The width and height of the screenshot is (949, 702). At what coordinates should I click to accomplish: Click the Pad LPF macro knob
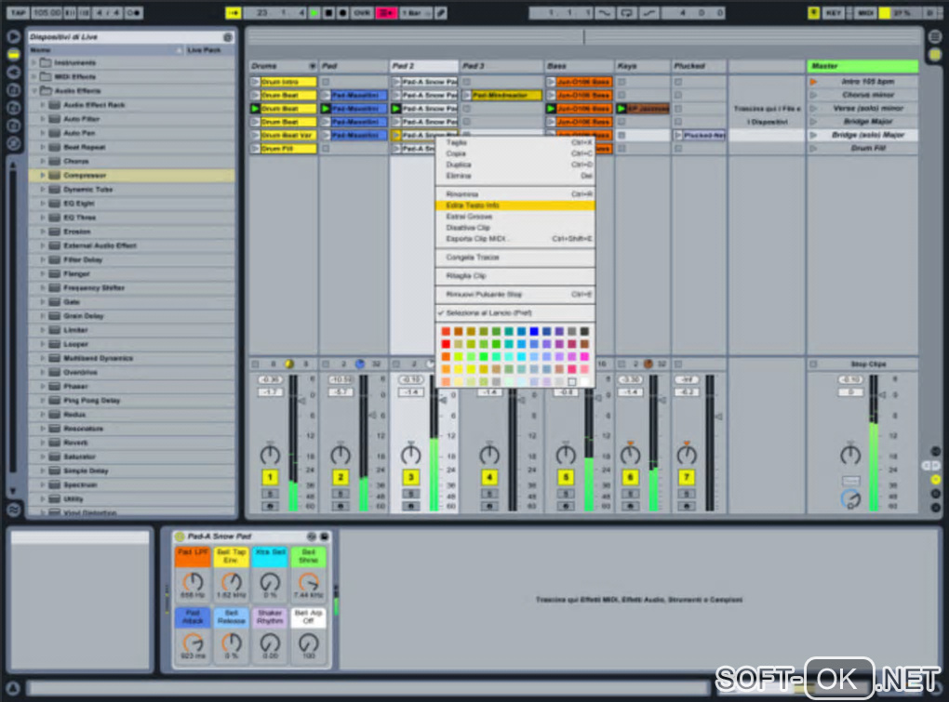194,582
